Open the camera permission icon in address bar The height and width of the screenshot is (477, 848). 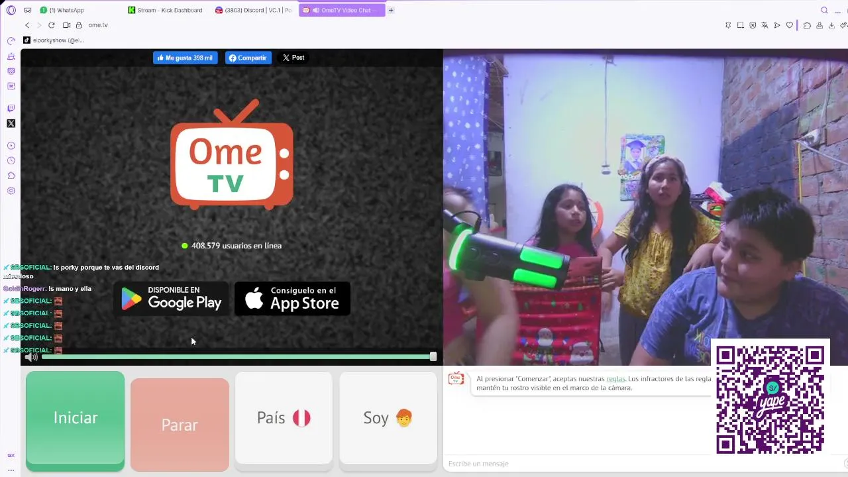click(x=66, y=25)
